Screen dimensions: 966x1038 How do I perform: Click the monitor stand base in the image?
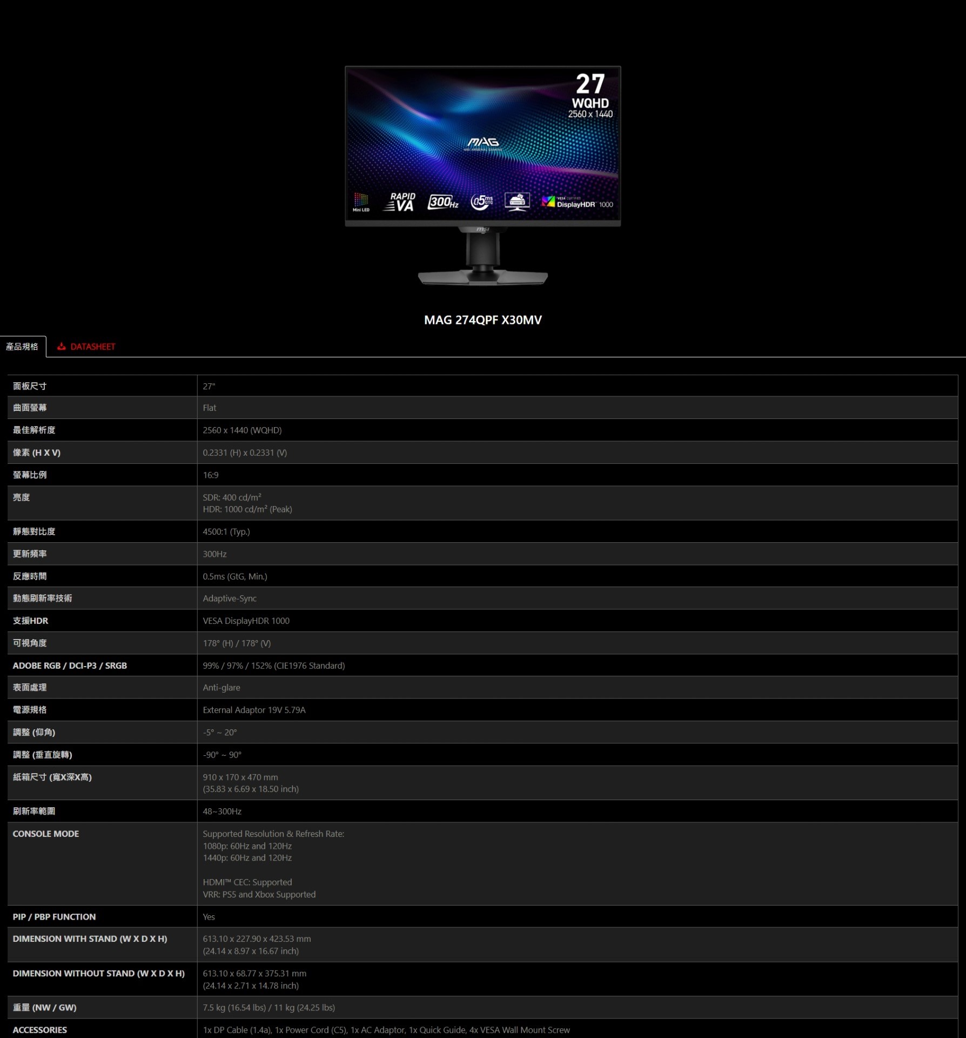pos(482,277)
